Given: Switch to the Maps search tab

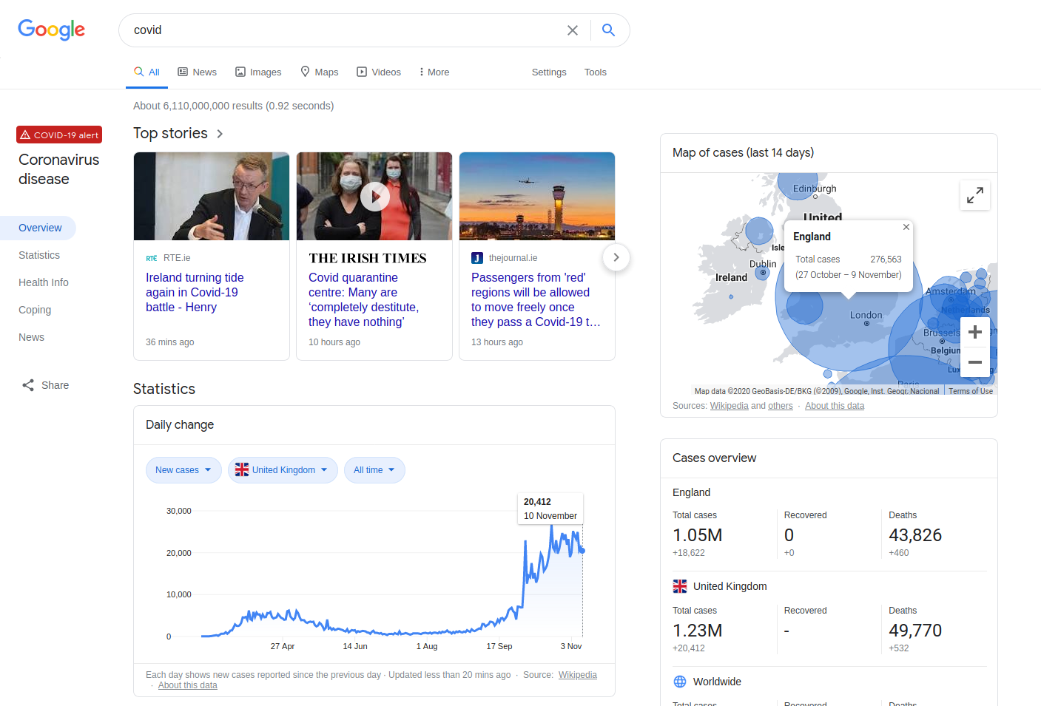Looking at the screenshot, I should tap(320, 72).
